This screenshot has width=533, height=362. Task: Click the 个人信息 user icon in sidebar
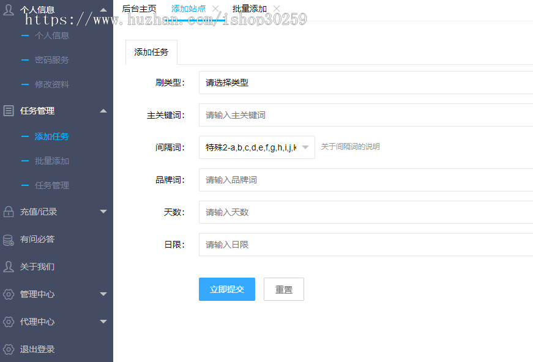click(8, 10)
